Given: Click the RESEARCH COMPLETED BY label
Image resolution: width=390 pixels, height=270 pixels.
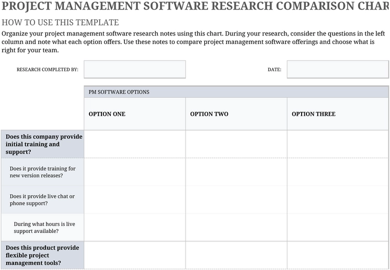Looking at the screenshot, I should (x=47, y=70).
